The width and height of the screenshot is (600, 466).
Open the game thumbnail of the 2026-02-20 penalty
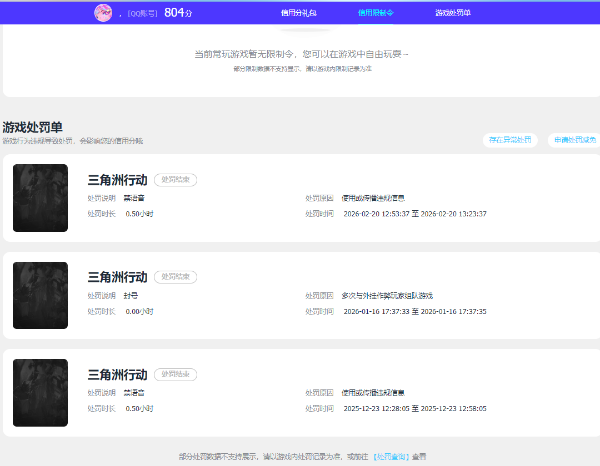click(40, 198)
